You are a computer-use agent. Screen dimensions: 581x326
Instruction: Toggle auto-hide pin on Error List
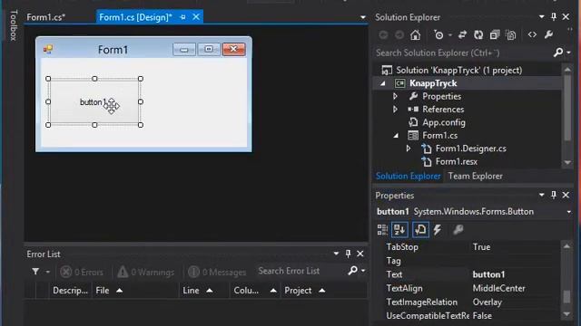pyautogui.click(x=348, y=254)
